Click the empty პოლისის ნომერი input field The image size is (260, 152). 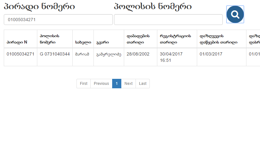click(x=168, y=20)
